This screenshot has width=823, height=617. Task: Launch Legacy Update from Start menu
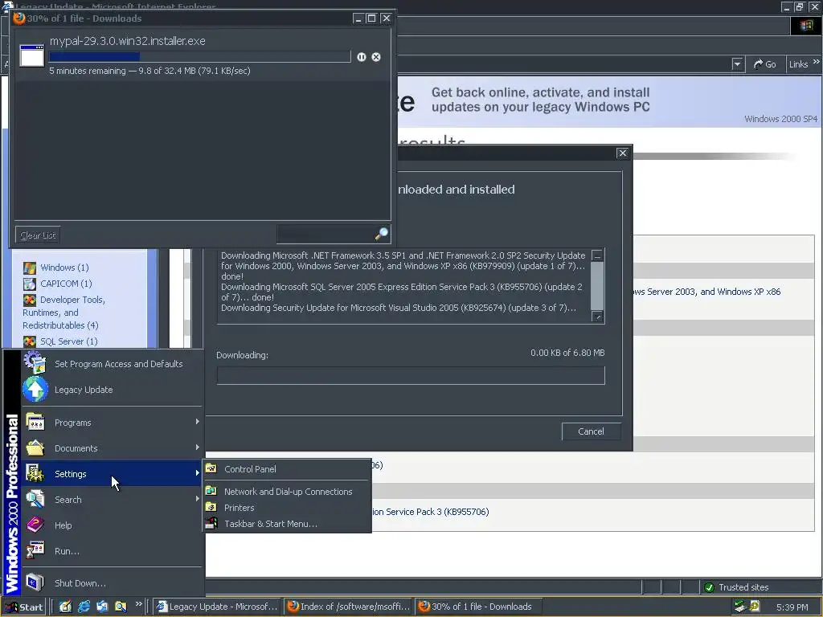pos(113,390)
